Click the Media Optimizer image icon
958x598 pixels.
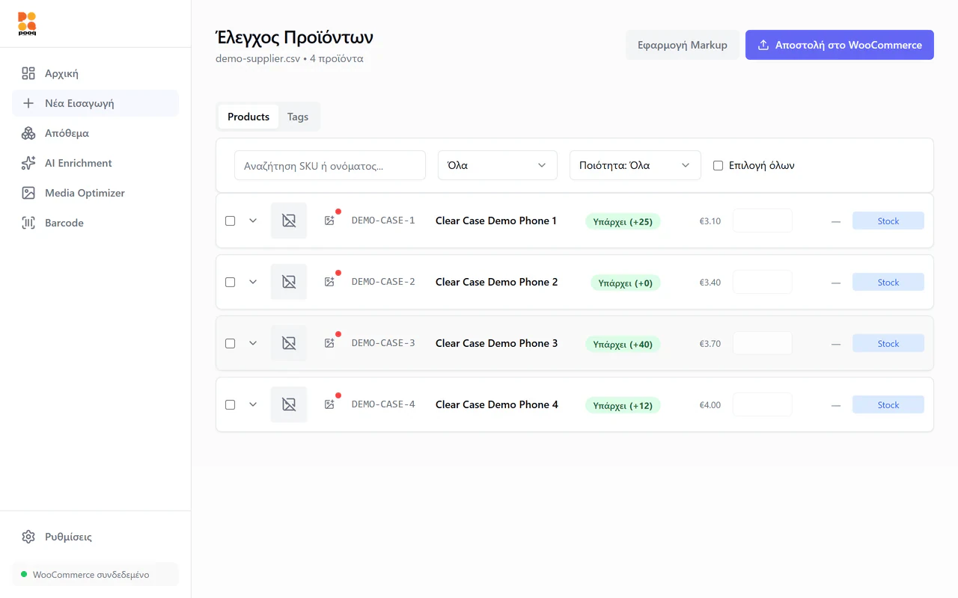(28, 193)
